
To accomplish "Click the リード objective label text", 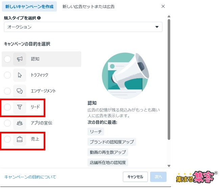I will tap(35, 107).
